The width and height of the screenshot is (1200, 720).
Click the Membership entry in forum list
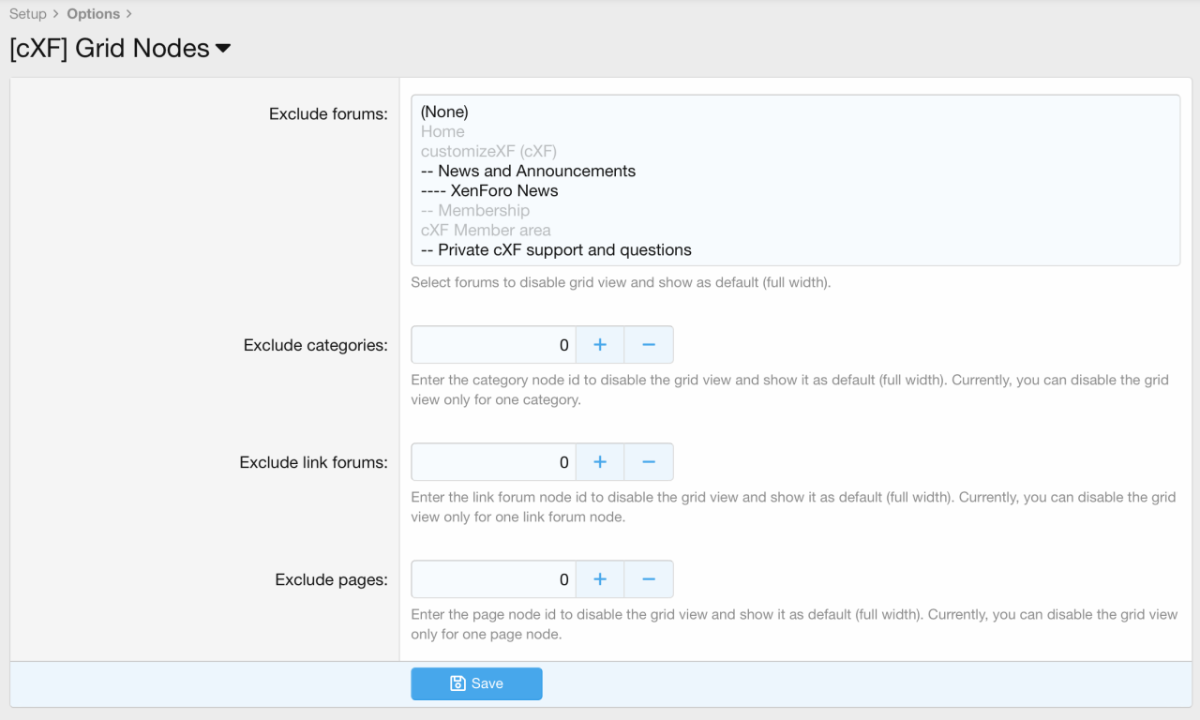475,210
